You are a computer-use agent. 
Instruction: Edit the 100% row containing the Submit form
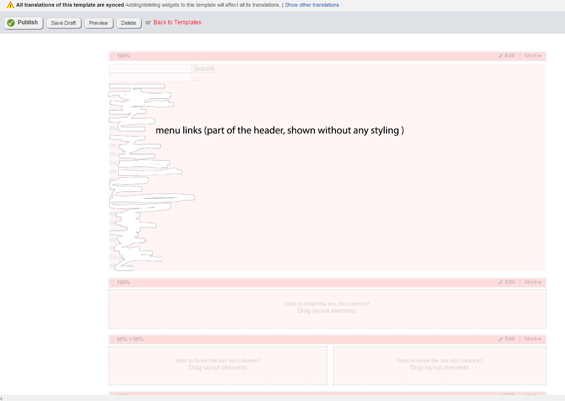[x=507, y=56]
